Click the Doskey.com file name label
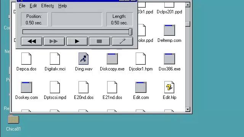Screen dimensions: 244x137 27,97
